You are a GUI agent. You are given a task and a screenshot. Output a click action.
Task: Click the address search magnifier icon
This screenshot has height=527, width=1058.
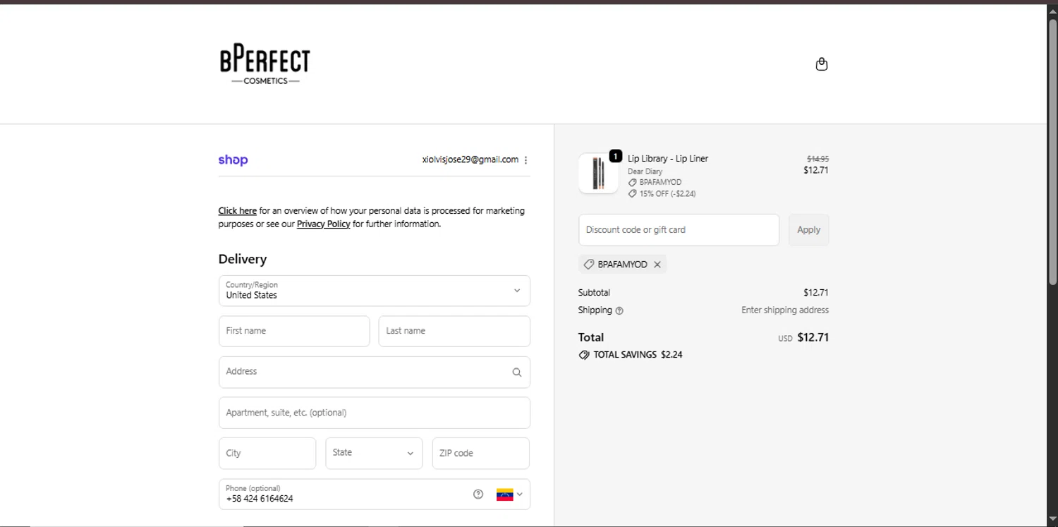[x=517, y=372]
